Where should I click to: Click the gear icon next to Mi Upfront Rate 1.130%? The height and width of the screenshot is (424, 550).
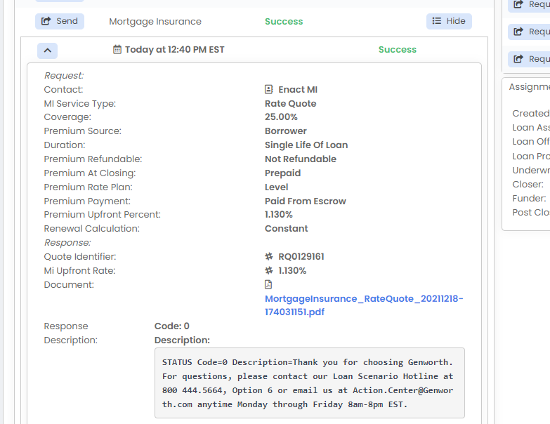pos(269,270)
